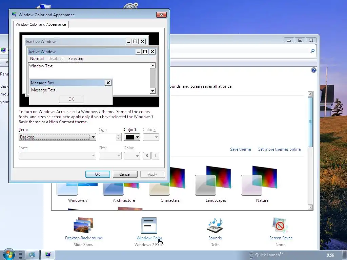Click themes list scroll up arrow
The image size is (347, 260).
310,94
